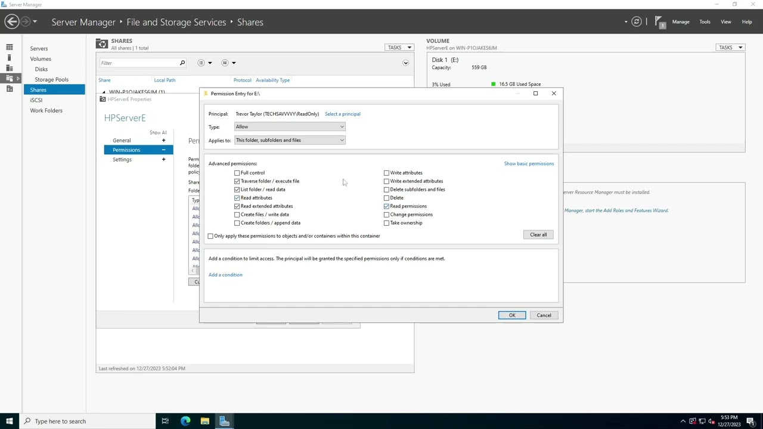The width and height of the screenshot is (763, 429).
Task: Open the Windows Start menu
Action: [x=10, y=421]
